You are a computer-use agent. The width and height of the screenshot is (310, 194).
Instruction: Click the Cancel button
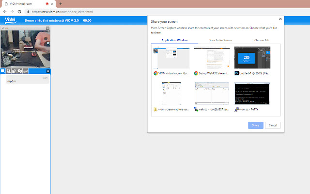[x=273, y=125]
